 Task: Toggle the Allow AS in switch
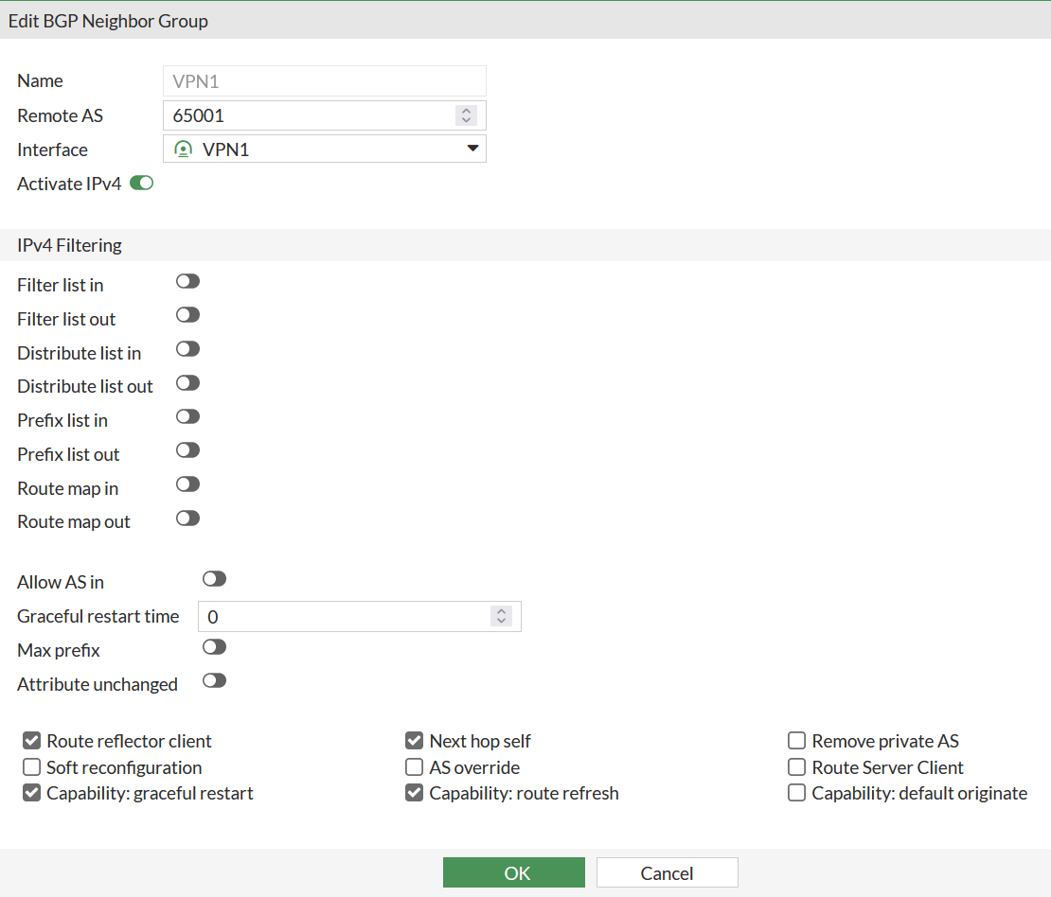click(x=215, y=579)
